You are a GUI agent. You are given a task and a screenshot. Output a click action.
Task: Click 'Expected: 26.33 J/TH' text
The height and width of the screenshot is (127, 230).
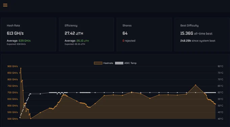75,44
